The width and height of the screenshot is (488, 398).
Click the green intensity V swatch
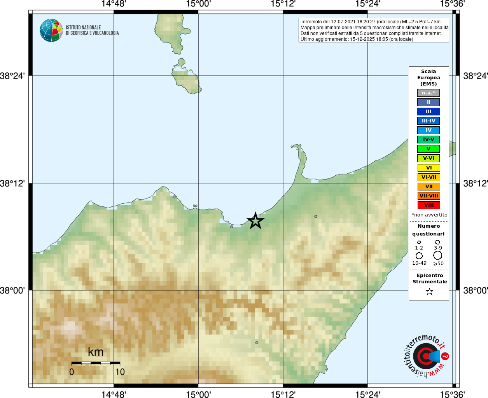pos(429,149)
